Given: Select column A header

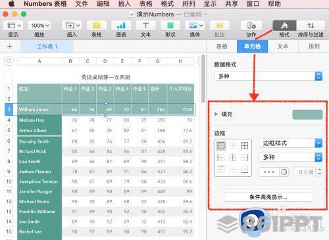Looking at the screenshot, I should pos(39,61).
